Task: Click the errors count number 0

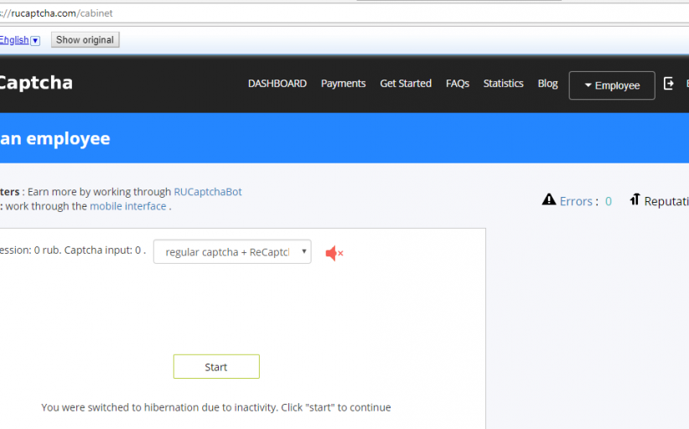Action: click(x=609, y=201)
